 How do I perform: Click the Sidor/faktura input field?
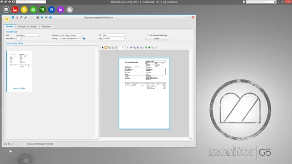[19, 38]
